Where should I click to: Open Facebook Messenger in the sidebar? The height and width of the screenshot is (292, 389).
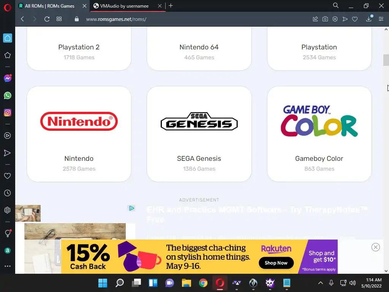tap(8, 78)
